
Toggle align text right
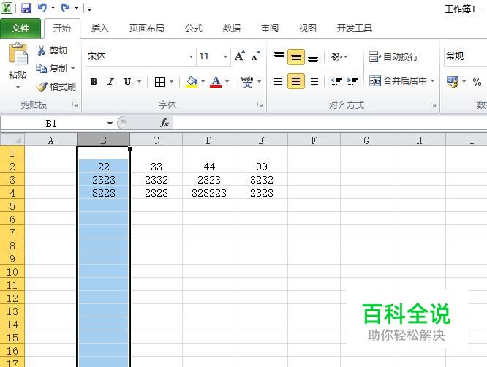click(313, 81)
